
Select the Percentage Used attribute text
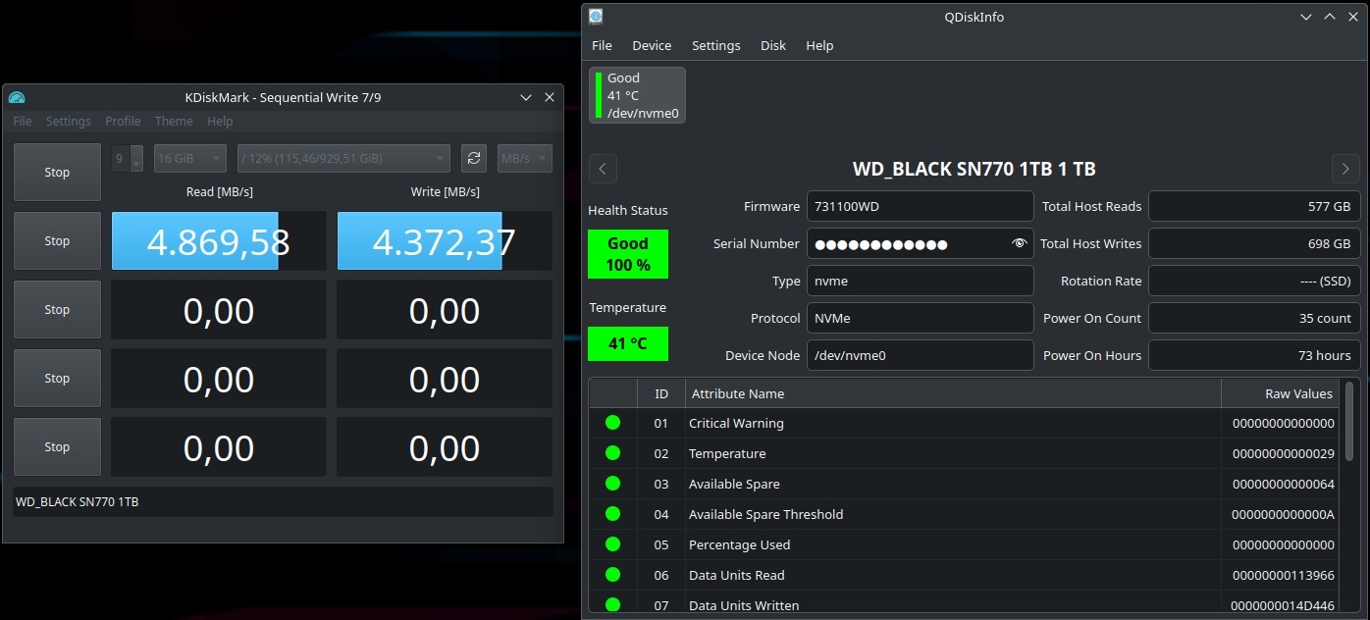tap(739, 544)
